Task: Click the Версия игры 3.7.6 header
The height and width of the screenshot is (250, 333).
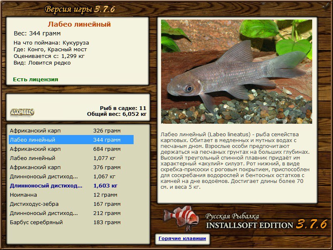Action: click(x=80, y=9)
